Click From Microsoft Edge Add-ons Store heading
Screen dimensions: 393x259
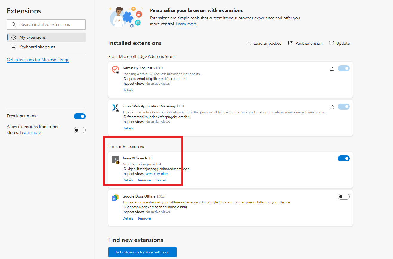(141, 56)
